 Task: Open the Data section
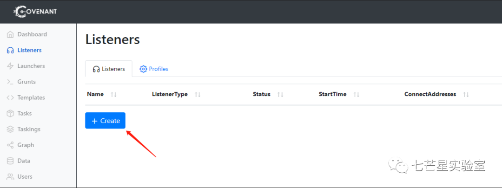click(x=24, y=161)
